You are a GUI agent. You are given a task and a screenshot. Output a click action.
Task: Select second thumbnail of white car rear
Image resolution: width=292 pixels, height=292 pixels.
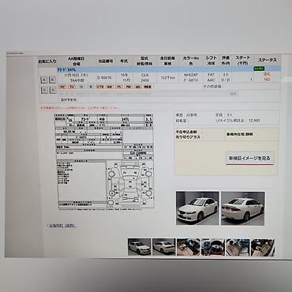(164, 247)
